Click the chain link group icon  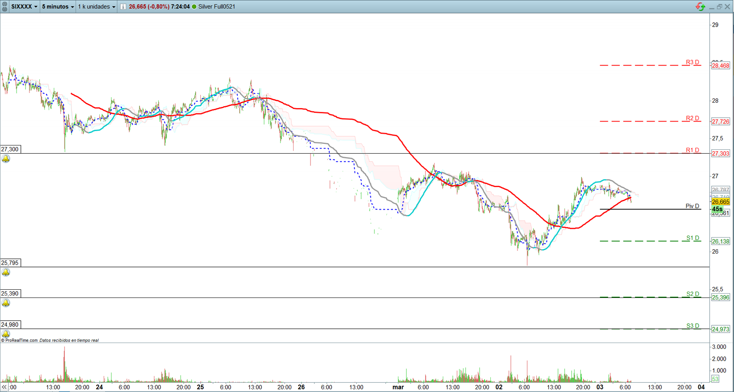coord(5,7)
